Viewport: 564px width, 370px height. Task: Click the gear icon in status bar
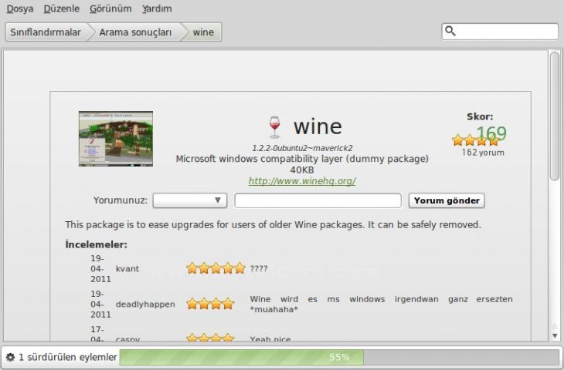10,358
